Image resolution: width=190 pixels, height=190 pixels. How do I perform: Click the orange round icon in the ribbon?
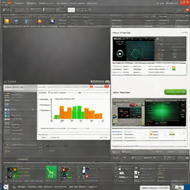[x=39, y=22]
